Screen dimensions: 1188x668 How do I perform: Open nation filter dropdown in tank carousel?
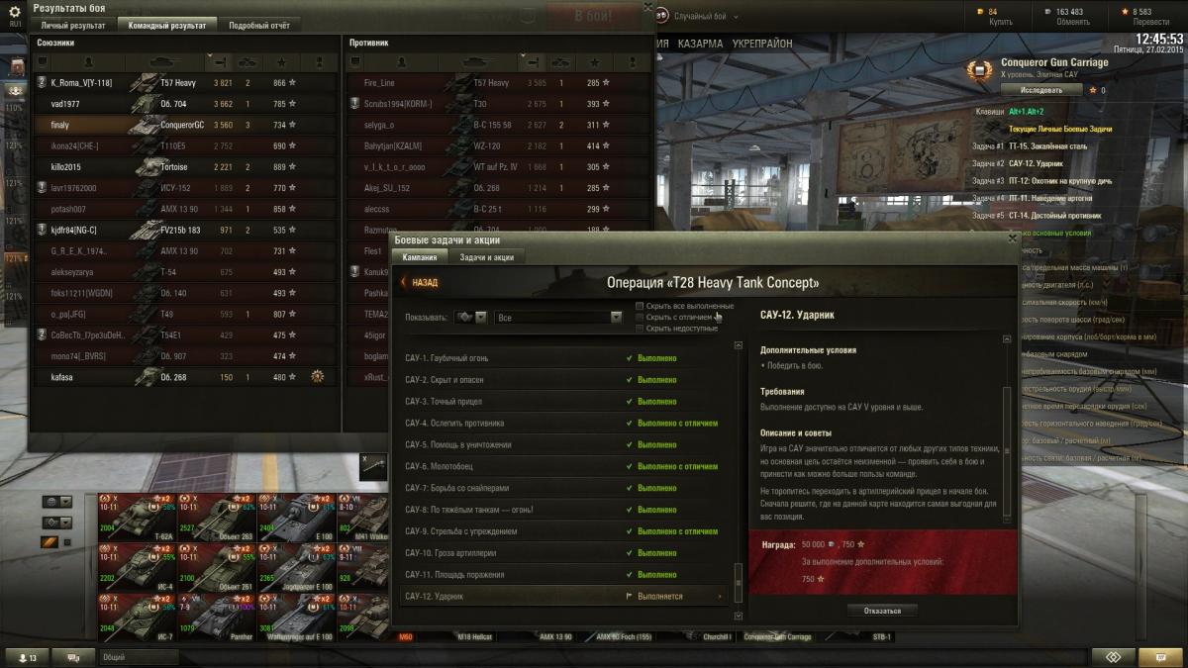55,502
